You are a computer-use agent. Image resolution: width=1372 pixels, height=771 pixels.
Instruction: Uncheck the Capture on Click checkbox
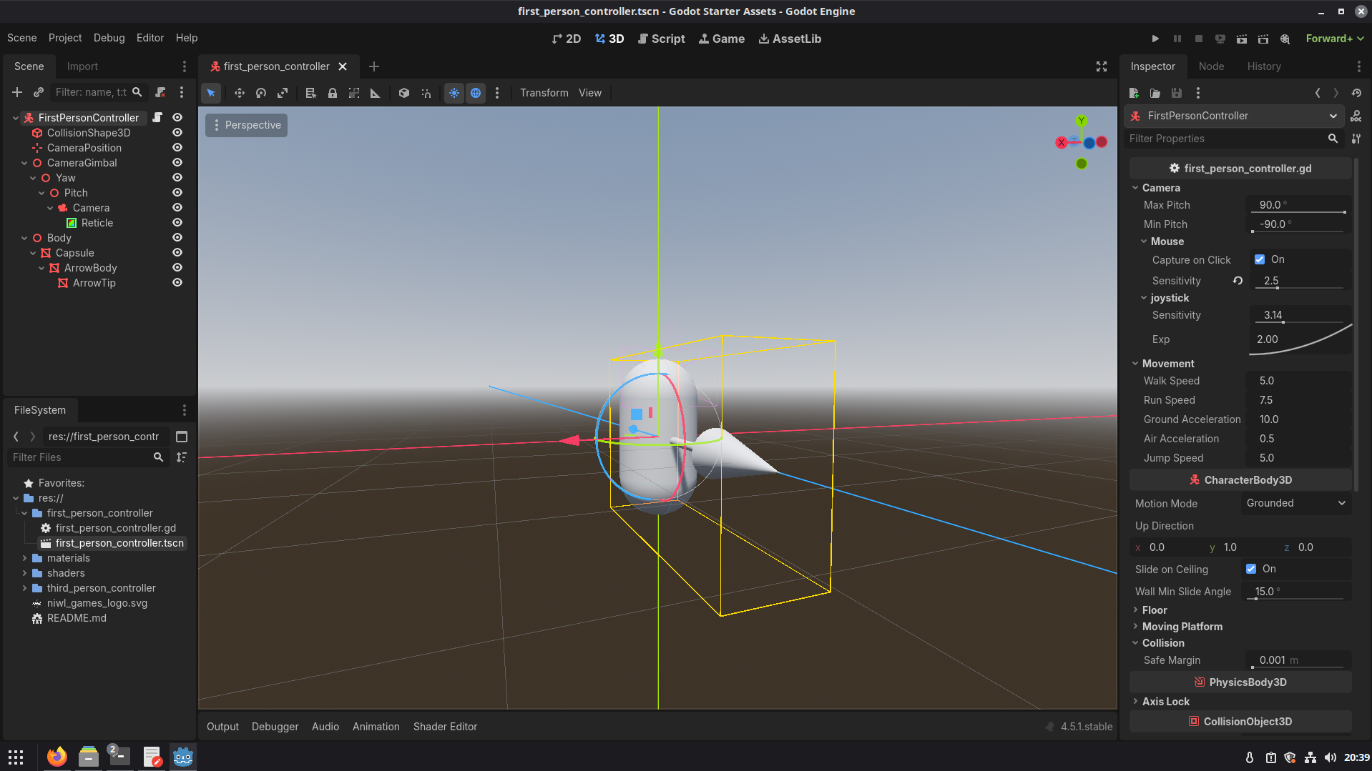[x=1260, y=259]
